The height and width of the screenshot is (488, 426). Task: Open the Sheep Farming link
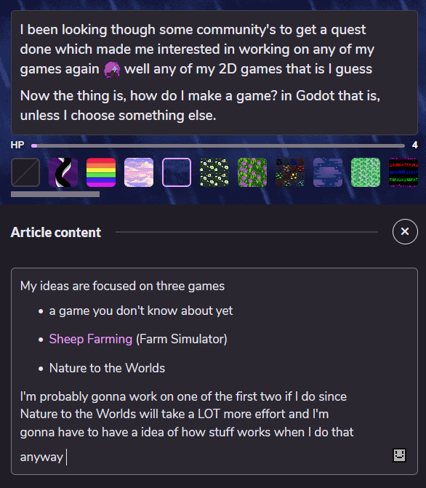tap(91, 339)
